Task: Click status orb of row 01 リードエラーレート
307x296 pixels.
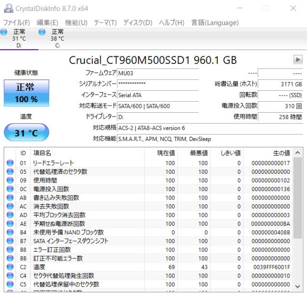Action: pyautogui.click(x=10, y=163)
